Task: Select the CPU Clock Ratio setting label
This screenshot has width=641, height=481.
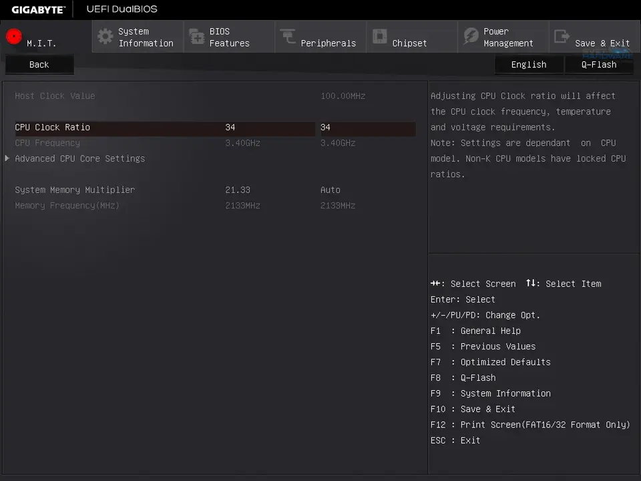Action: click(53, 128)
